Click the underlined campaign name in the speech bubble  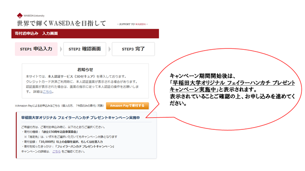232,86
